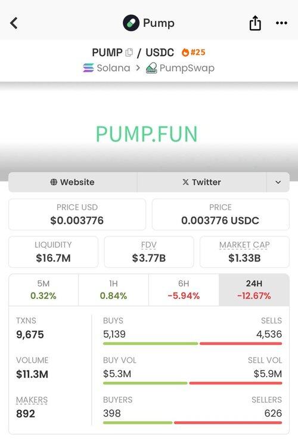Open the Twitter link button
This screenshot has width=298, height=441.
201,182
